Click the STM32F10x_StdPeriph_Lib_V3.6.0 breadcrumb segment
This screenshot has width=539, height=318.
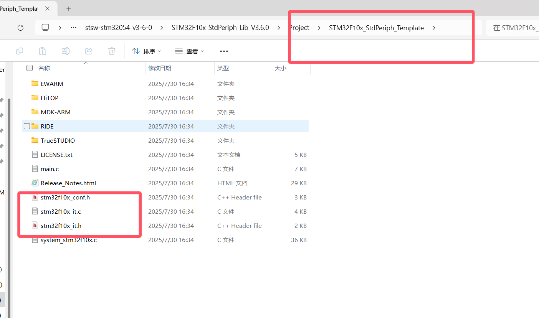pos(220,28)
